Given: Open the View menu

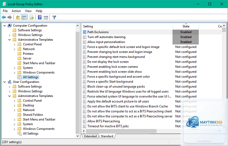Looking at the screenshot, I should pos(28,11).
